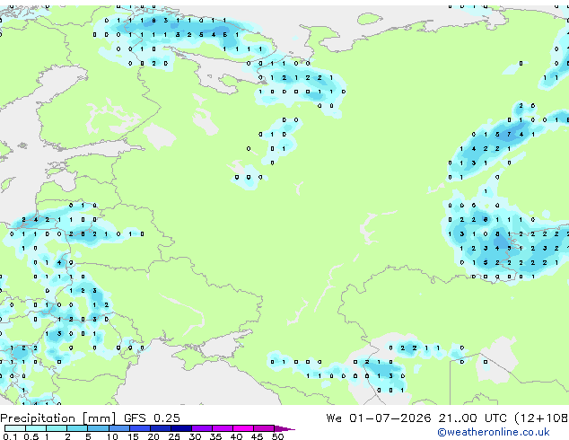Click the legend value "40"

[x=236, y=436]
